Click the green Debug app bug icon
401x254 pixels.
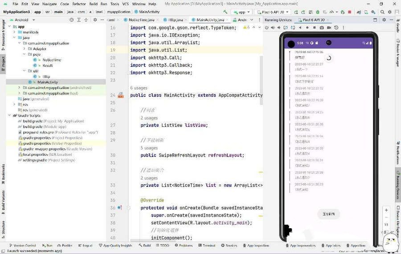[x=318, y=12]
